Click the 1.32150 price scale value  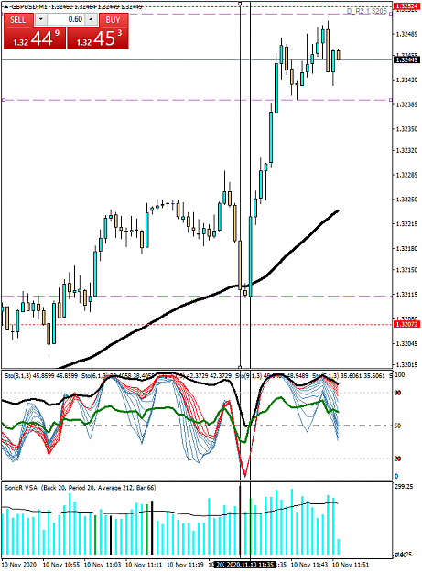pyautogui.click(x=406, y=270)
